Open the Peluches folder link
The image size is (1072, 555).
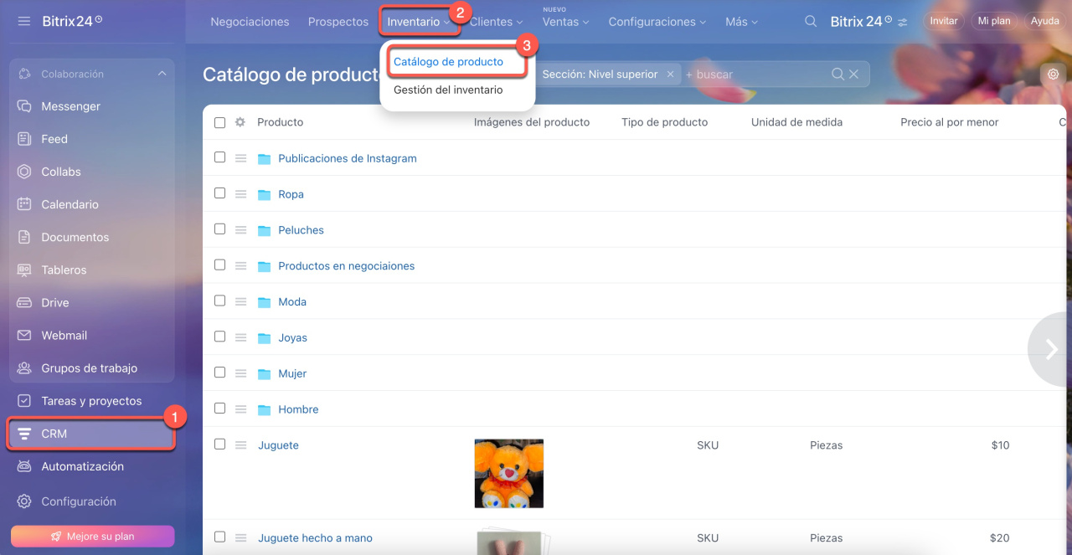coord(301,230)
